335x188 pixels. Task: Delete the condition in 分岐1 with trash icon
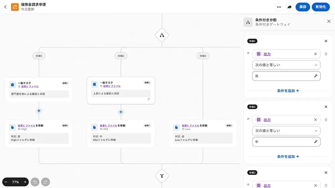326,54
